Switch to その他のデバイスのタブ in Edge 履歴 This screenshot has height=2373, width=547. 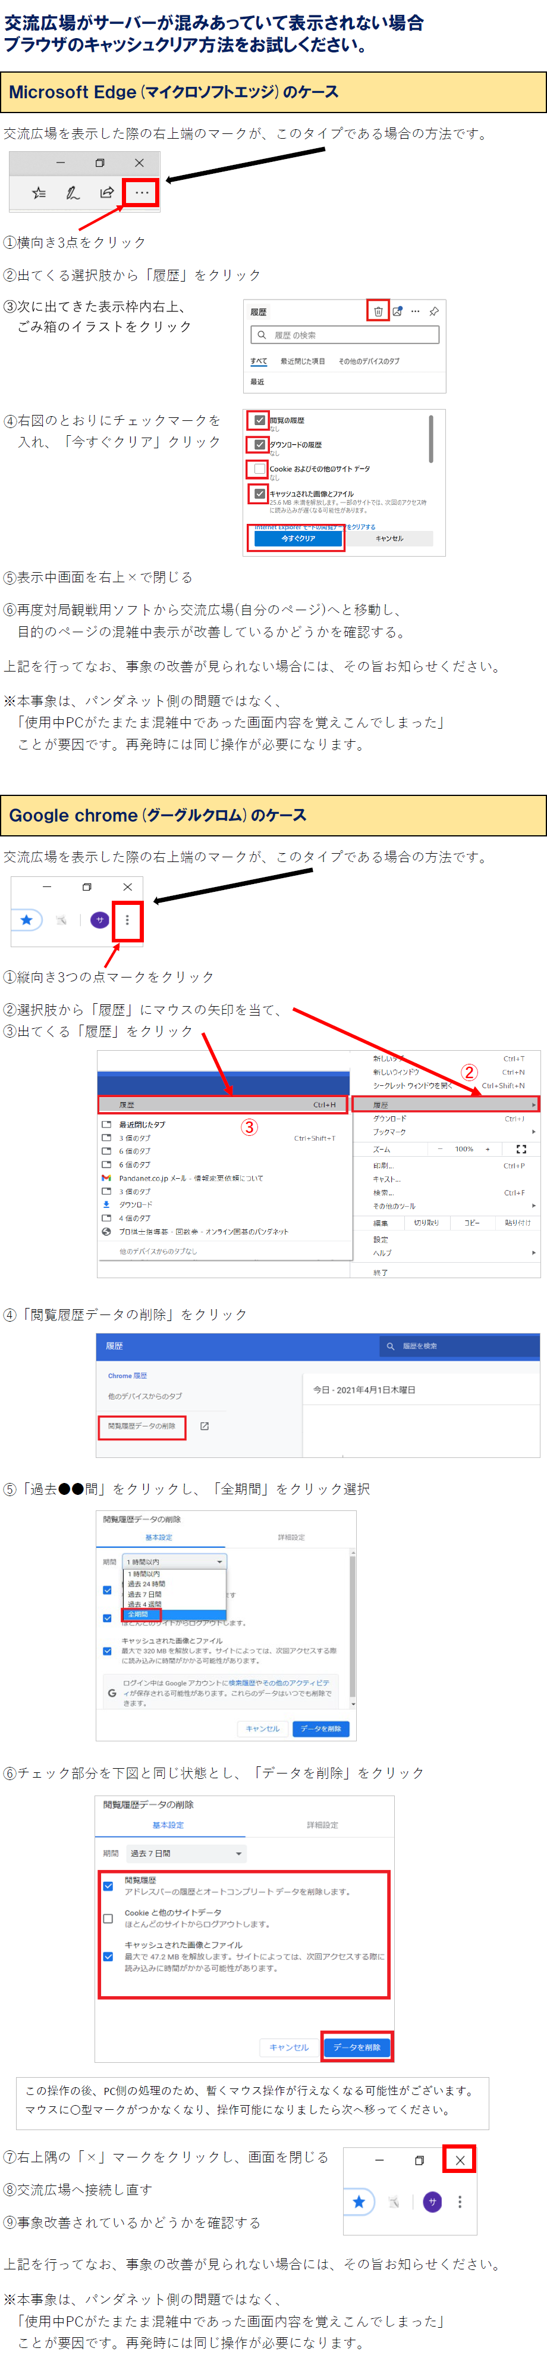[x=370, y=361]
